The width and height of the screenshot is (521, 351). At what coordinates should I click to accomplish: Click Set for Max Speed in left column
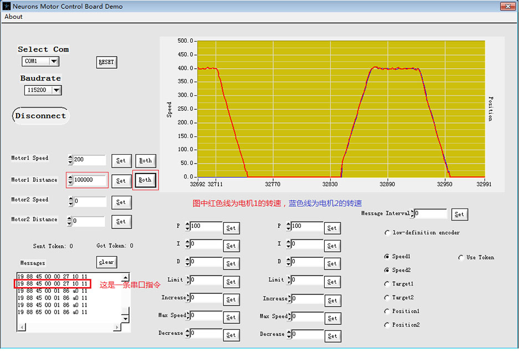click(231, 317)
